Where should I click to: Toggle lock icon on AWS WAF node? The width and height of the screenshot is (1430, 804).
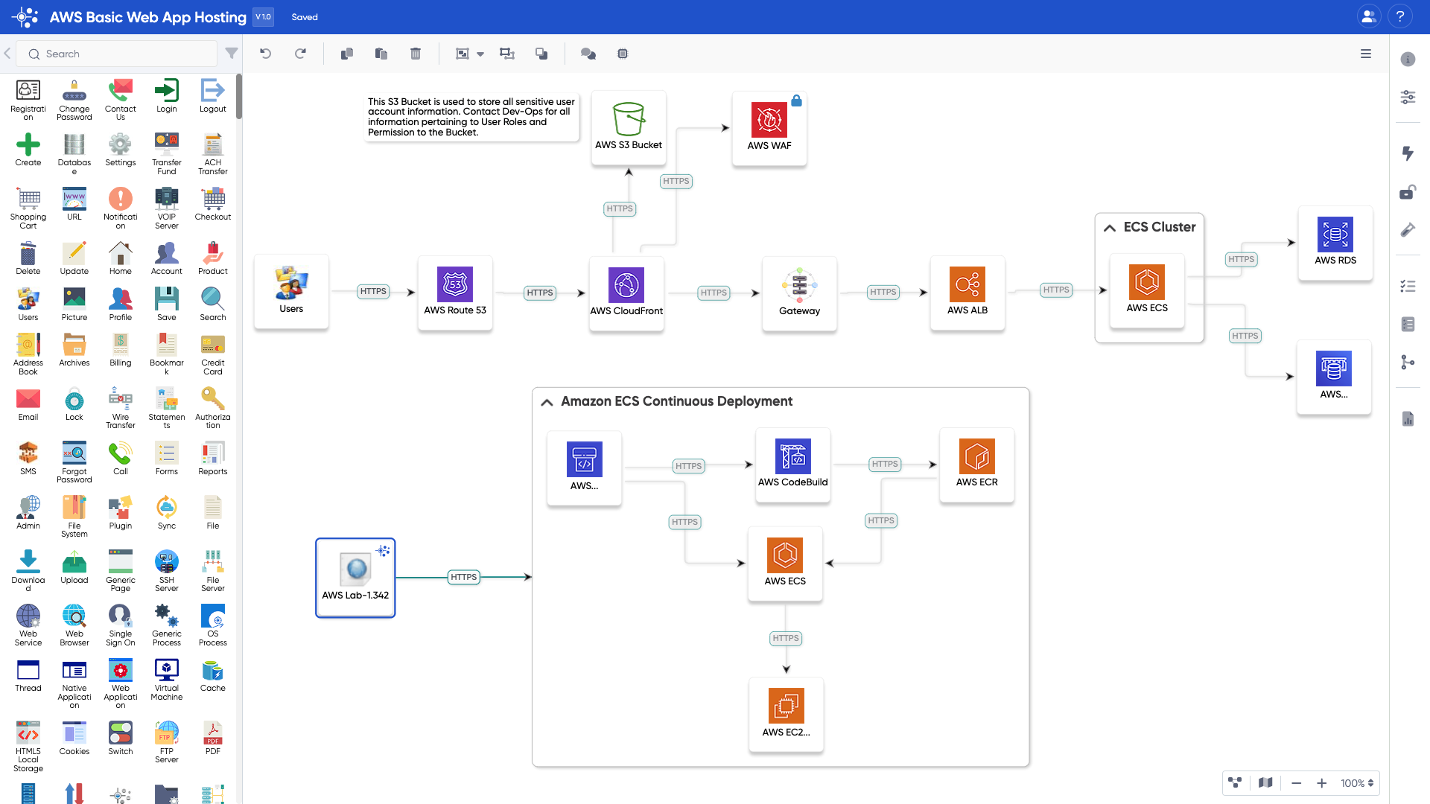click(x=796, y=101)
